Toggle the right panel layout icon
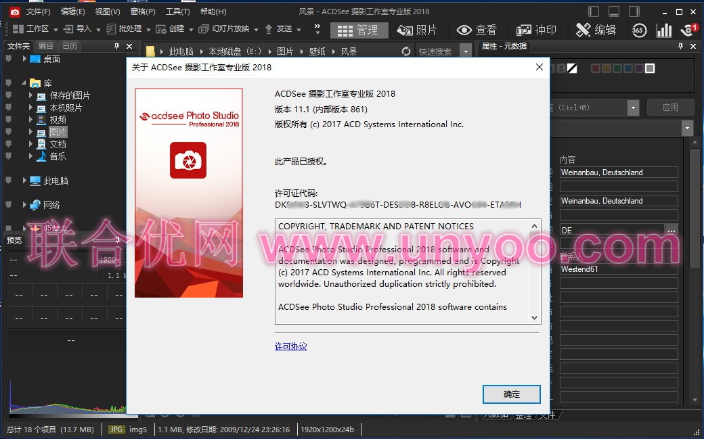704x439 pixels. click(634, 11)
